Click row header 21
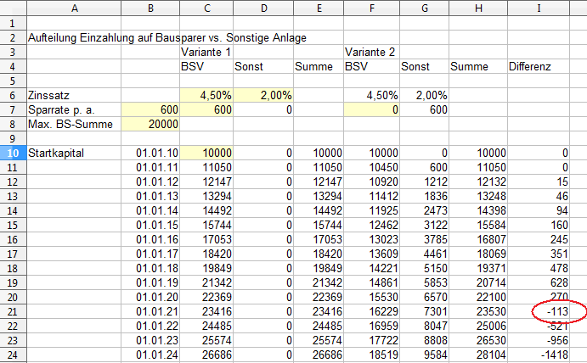 pyautogui.click(x=12, y=313)
